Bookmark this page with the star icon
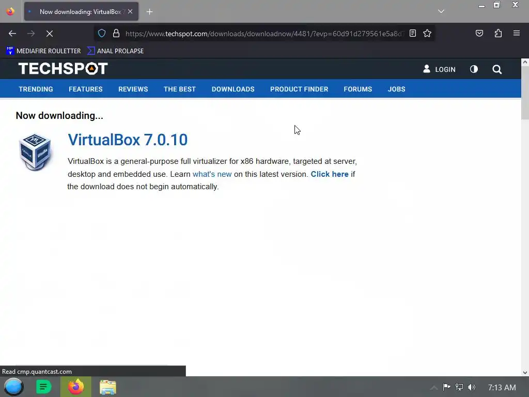 (x=427, y=33)
